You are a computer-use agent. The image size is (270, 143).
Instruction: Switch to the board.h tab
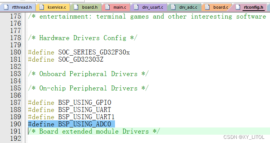pyautogui.click(x=86, y=7)
